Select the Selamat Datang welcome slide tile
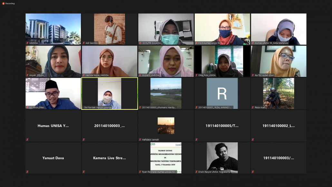 166,157
